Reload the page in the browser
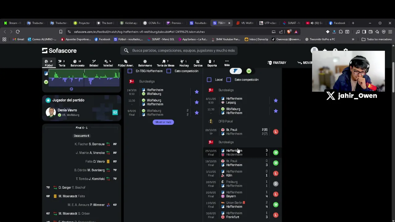 click(x=18, y=32)
